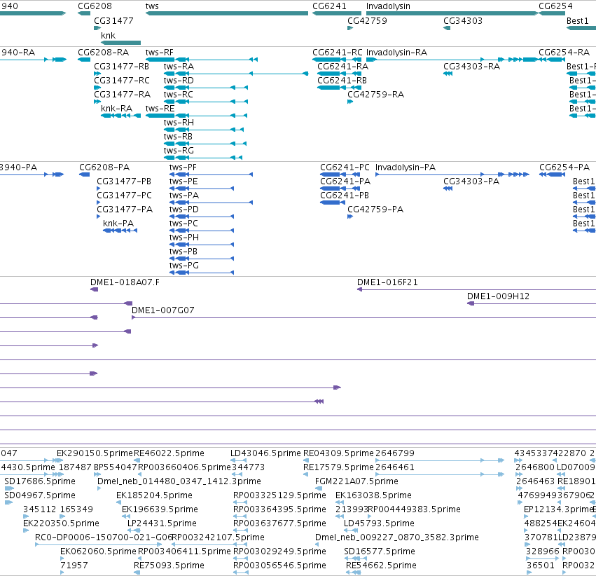Click the SD16577.5prime EST label

tap(380, 551)
